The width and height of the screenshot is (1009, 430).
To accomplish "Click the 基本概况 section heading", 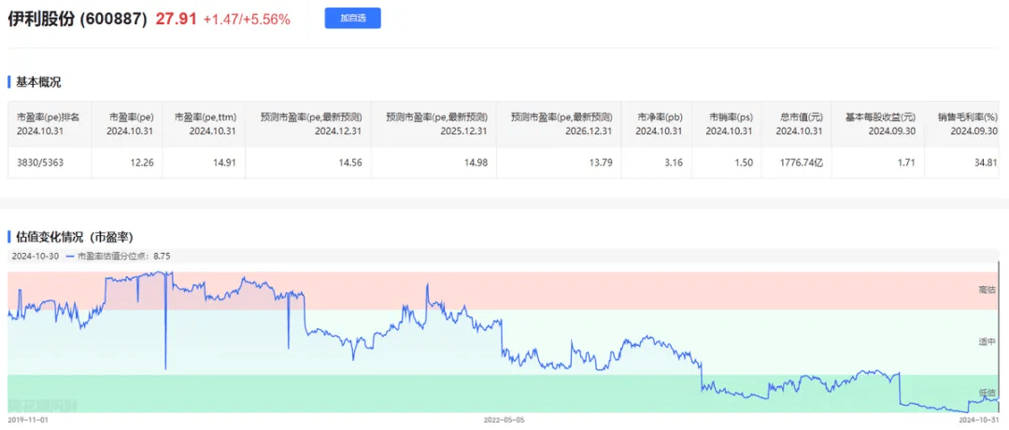I will point(38,82).
